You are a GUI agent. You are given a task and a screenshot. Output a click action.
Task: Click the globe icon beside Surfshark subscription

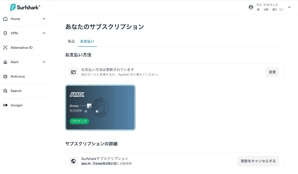73,161
